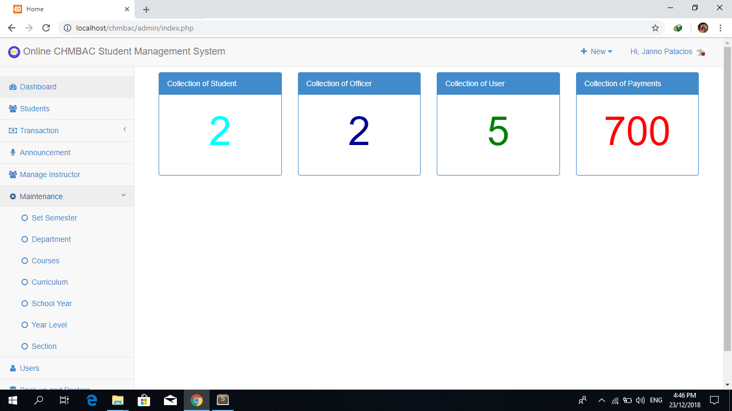Click Janno Palacios's profile avatar image
The width and height of the screenshot is (732, 411).
[701, 51]
